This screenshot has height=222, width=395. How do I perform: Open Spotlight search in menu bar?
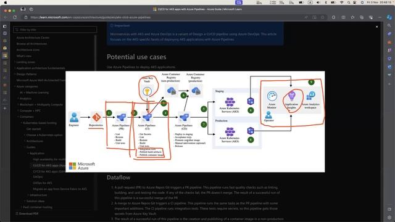[349, 2]
